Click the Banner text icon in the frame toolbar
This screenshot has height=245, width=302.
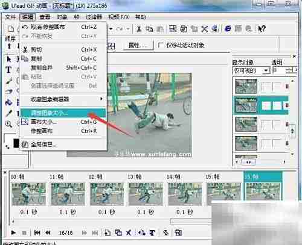pyautogui.click(x=152, y=233)
